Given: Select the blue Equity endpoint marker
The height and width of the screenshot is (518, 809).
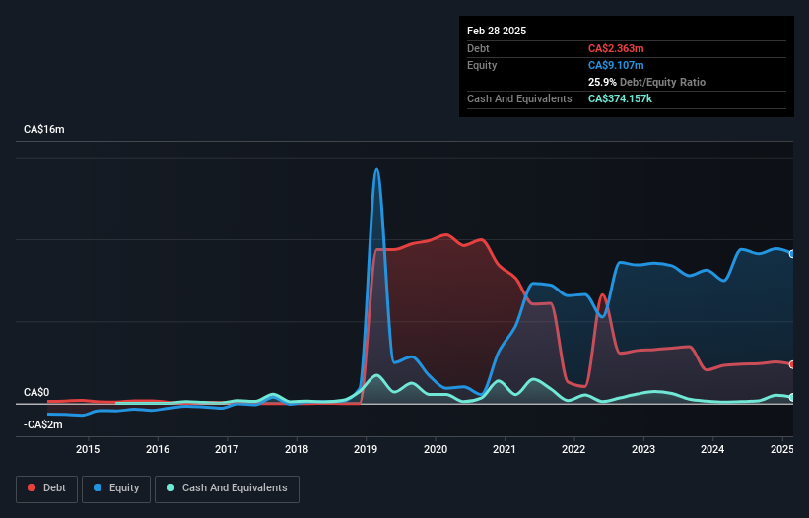Looking at the screenshot, I should [792, 254].
